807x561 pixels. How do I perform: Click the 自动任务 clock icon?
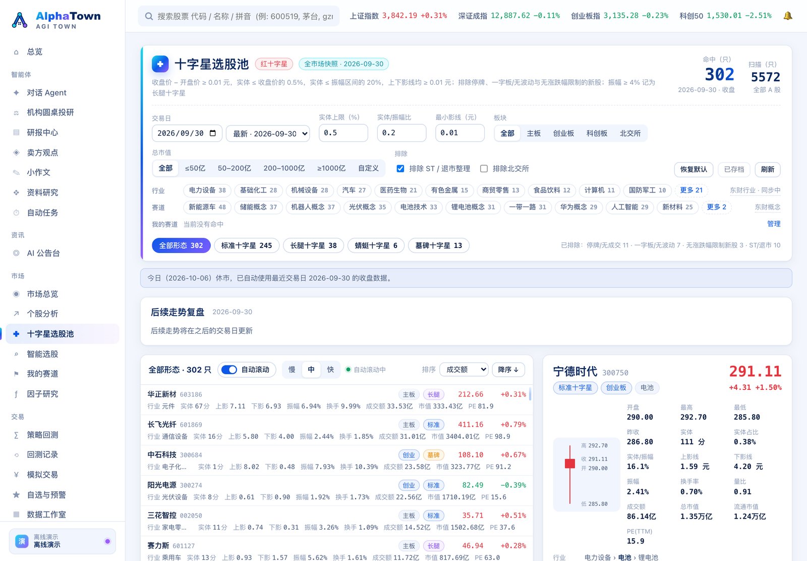point(16,213)
